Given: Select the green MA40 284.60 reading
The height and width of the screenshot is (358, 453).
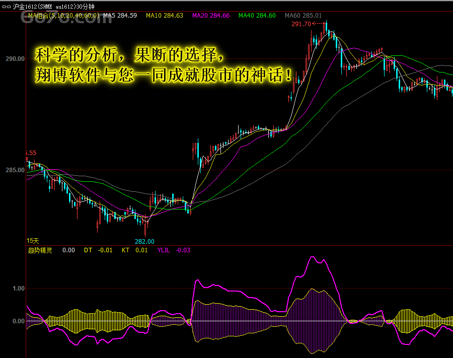Looking at the screenshot, I should click(257, 16).
